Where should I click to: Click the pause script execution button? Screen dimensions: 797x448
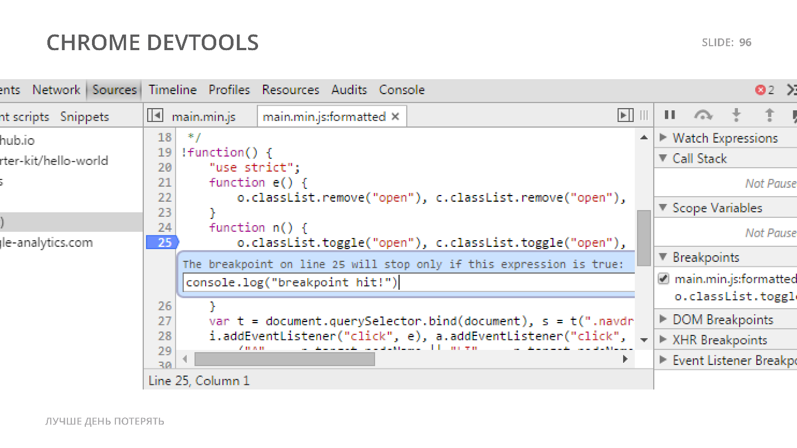click(x=670, y=115)
